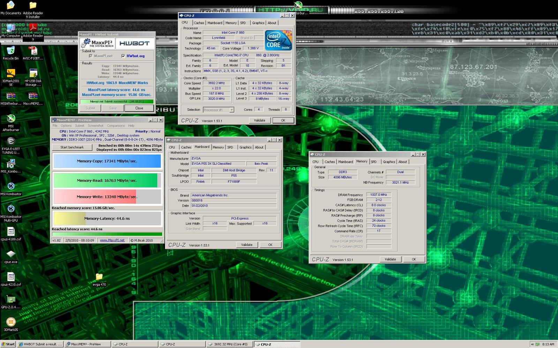Switch to 3692.32 MHz (Core #0) taskbar item
Screen dimensions: 558x348
pyautogui.click(x=230, y=344)
